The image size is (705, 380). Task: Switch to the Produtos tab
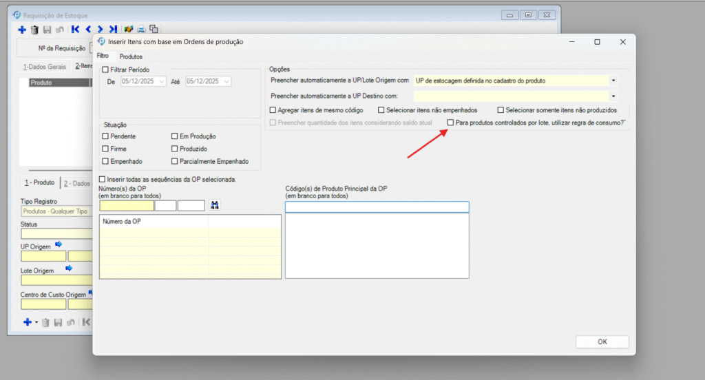pyautogui.click(x=131, y=56)
